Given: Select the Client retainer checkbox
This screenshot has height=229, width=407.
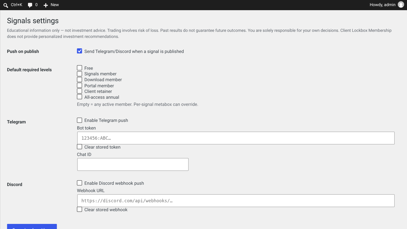Looking at the screenshot, I should click(80, 91).
